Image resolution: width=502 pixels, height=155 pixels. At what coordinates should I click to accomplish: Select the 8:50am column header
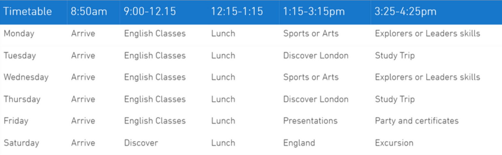[89, 12]
